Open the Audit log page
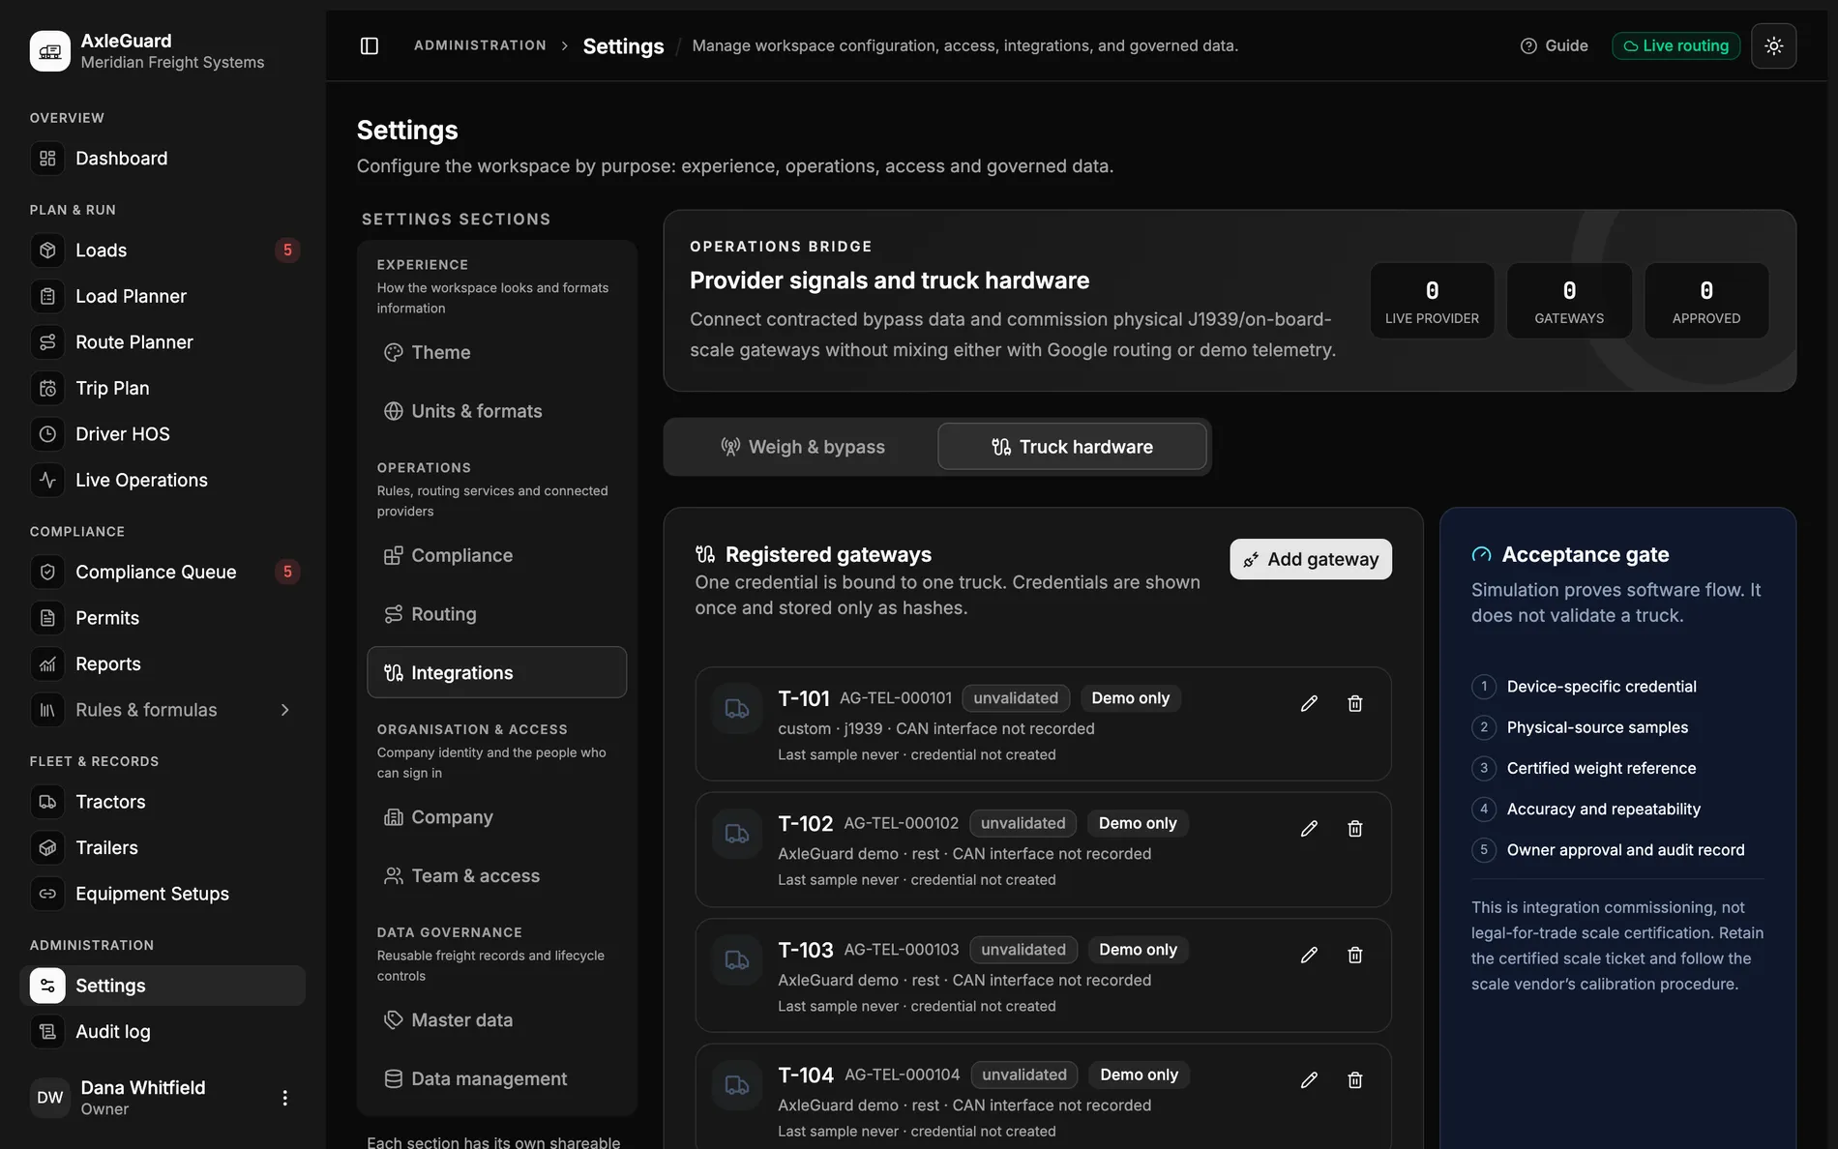The height and width of the screenshot is (1149, 1838). tap(163, 1031)
